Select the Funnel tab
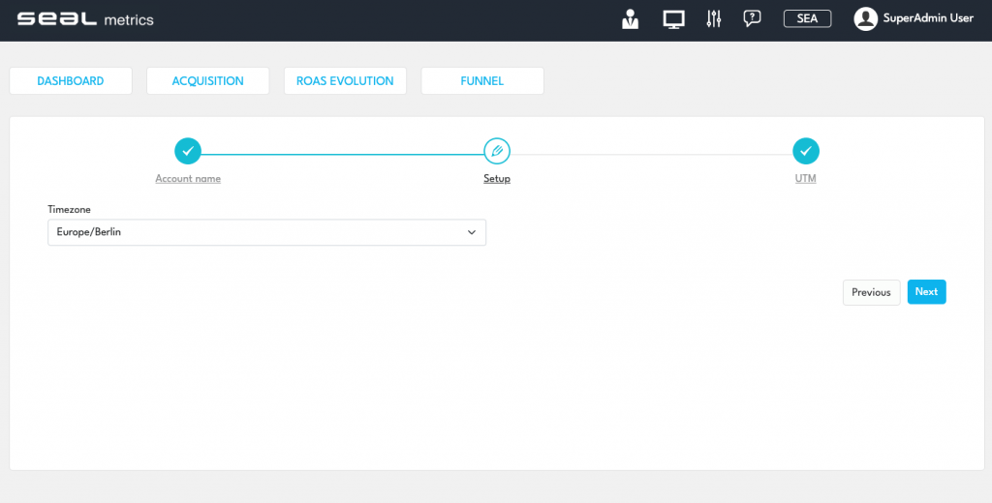Viewport: 992px width, 503px height. coord(481,81)
